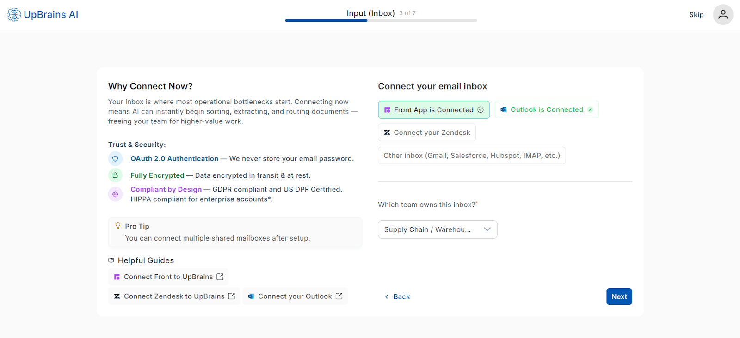Click the Helpful Guides book icon
Image resolution: width=740 pixels, height=338 pixels.
[111, 260]
